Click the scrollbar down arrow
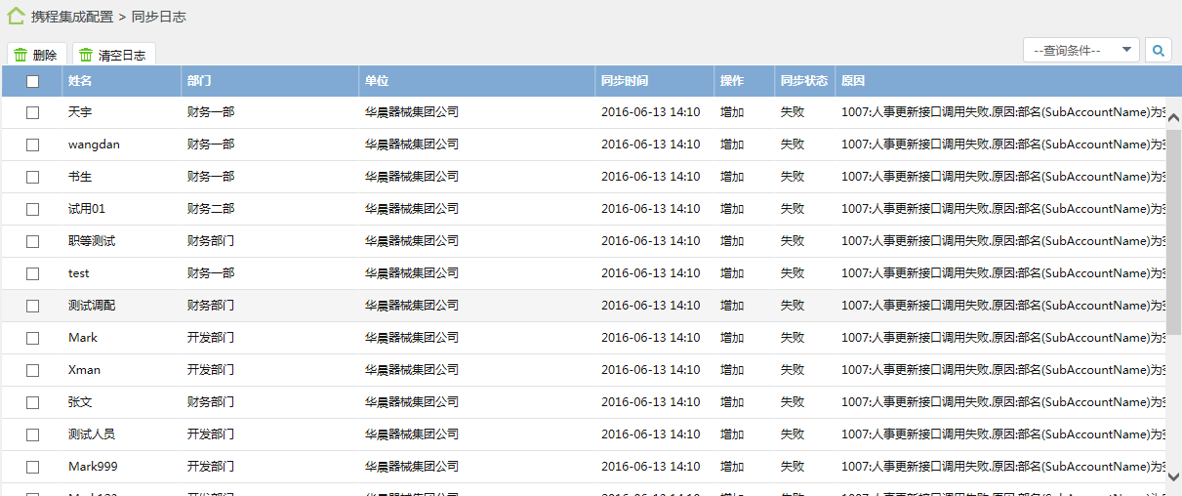Screen dimensions: 1182x496 (1173, 476)
